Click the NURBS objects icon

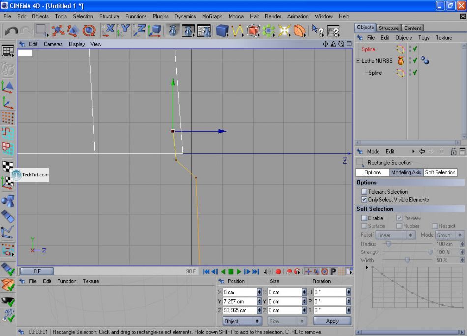coord(253,30)
